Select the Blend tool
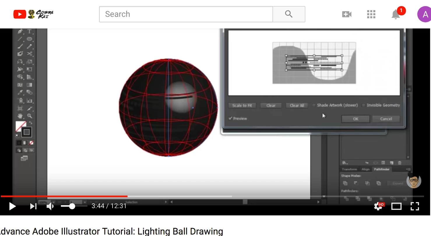 [x=29, y=92]
